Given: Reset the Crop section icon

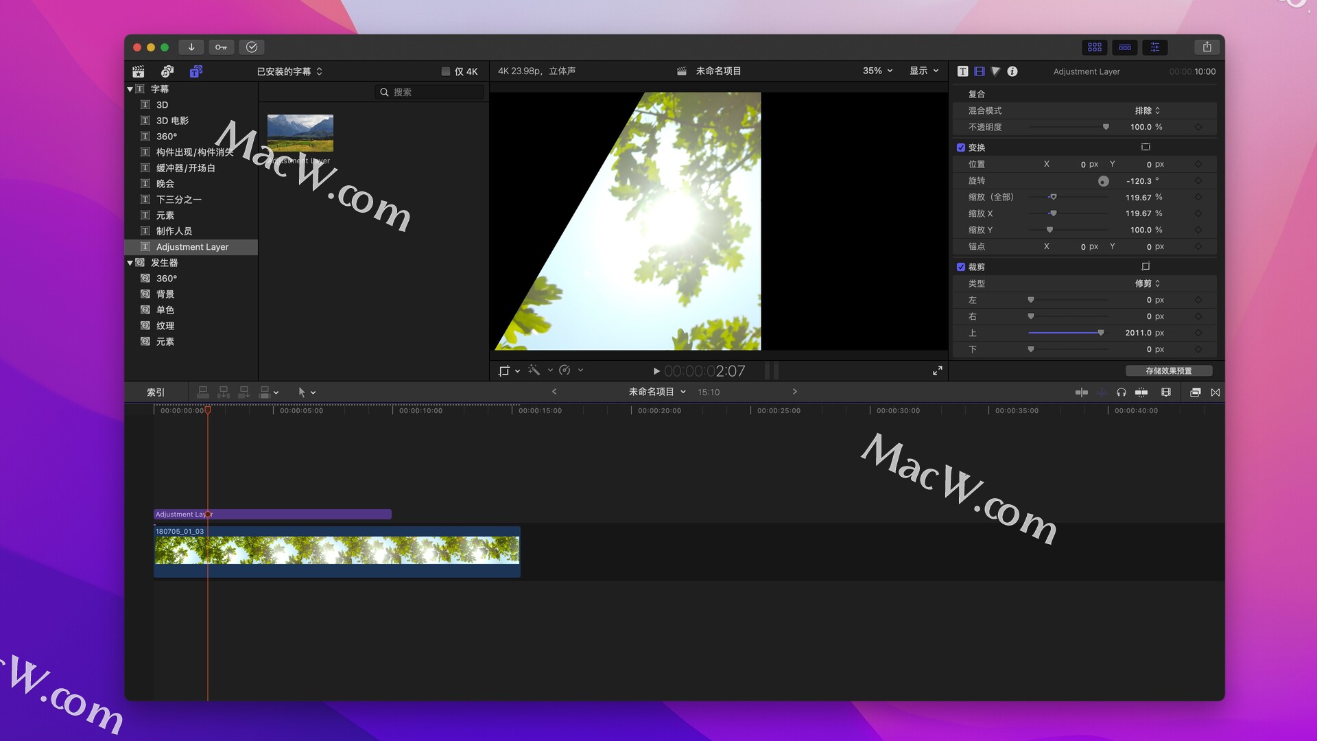Looking at the screenshot, I should (1146, 266).
